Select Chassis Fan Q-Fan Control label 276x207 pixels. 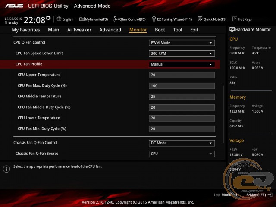click(35, 143)
